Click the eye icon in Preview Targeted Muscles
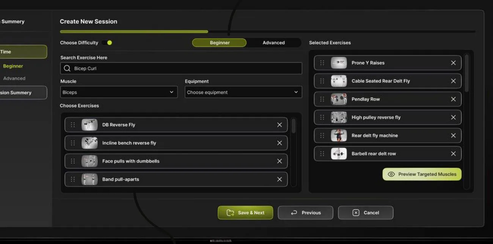493x244 pixels. [x=391, y=174]
